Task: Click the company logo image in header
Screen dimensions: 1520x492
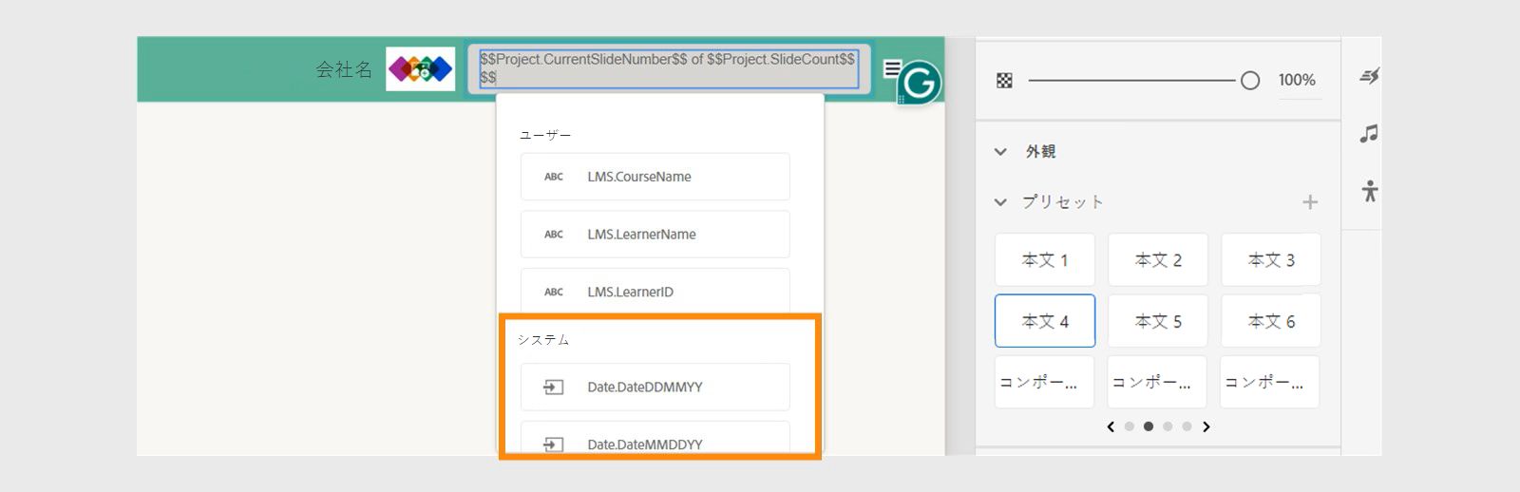Action: pyautogui.click(x=420, y=68)
